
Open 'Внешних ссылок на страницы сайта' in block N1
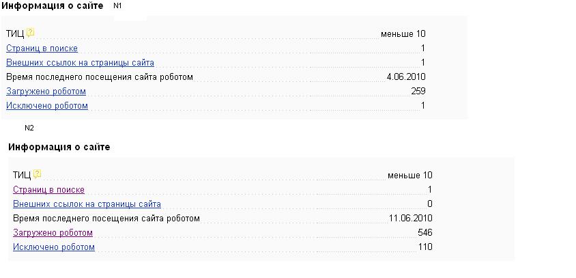[80, 63]
